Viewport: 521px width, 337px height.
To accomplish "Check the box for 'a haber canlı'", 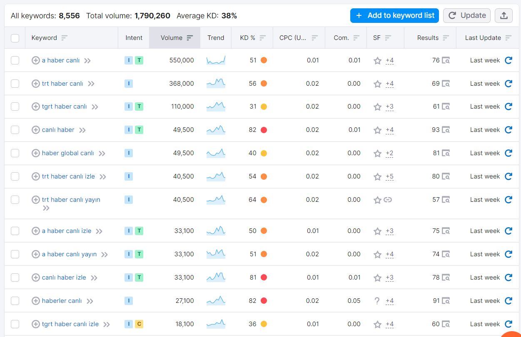I will [x=15, y=60].
